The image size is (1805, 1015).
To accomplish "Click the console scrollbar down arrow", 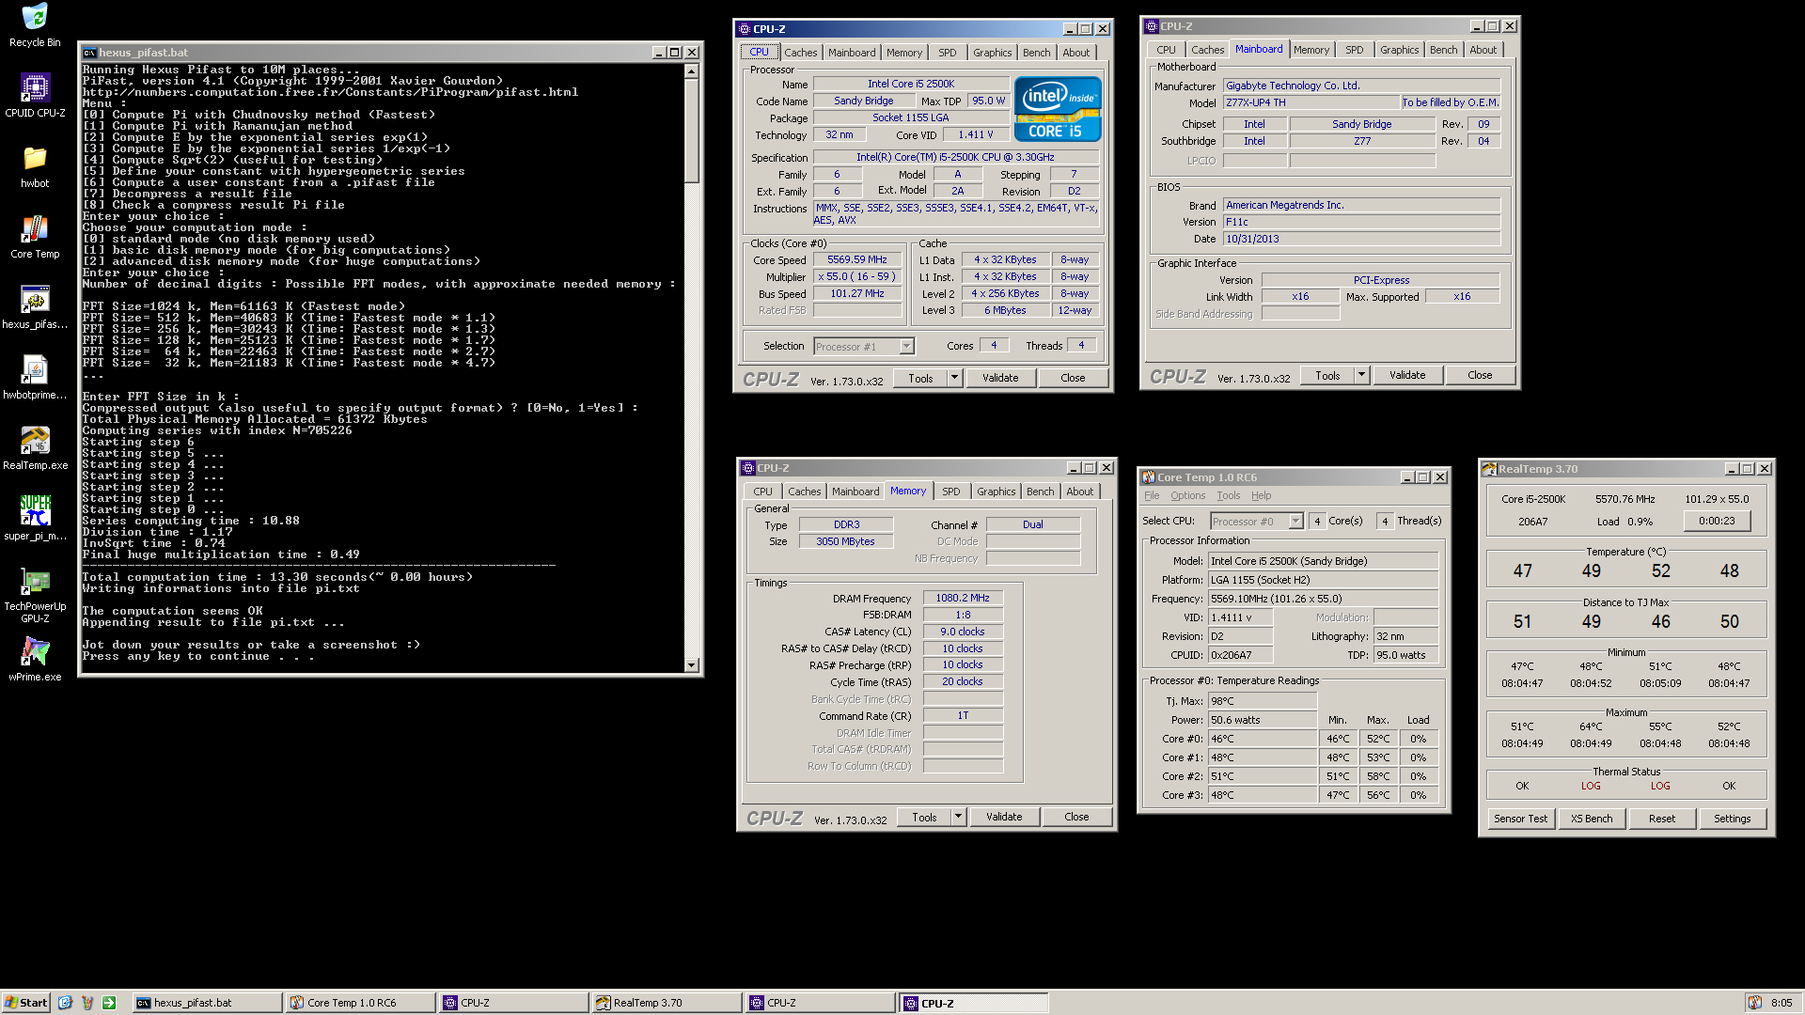I will tap(691, 665).
